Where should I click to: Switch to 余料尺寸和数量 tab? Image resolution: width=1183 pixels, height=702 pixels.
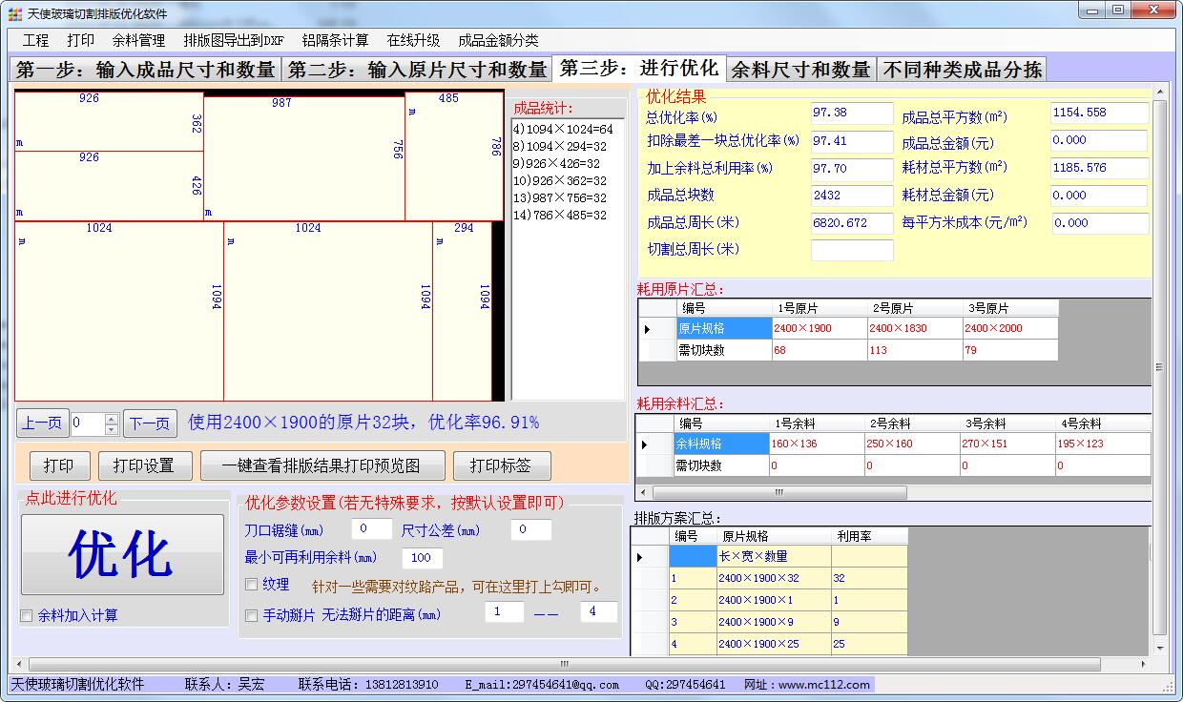coord(800,70)
